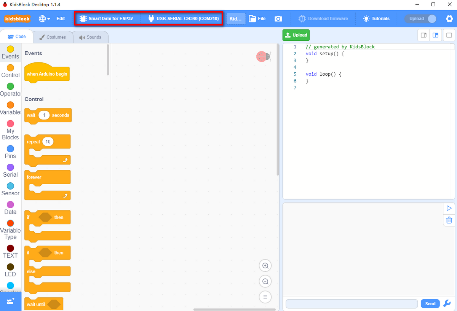This screenshot has height=311, width=457.
Task: Click the 'forever' block
Action: point(48,185)
